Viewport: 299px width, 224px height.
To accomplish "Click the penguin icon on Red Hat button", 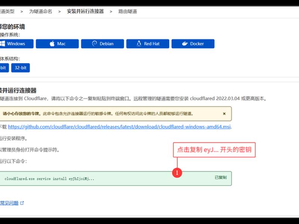I will (x=139, y=44).
